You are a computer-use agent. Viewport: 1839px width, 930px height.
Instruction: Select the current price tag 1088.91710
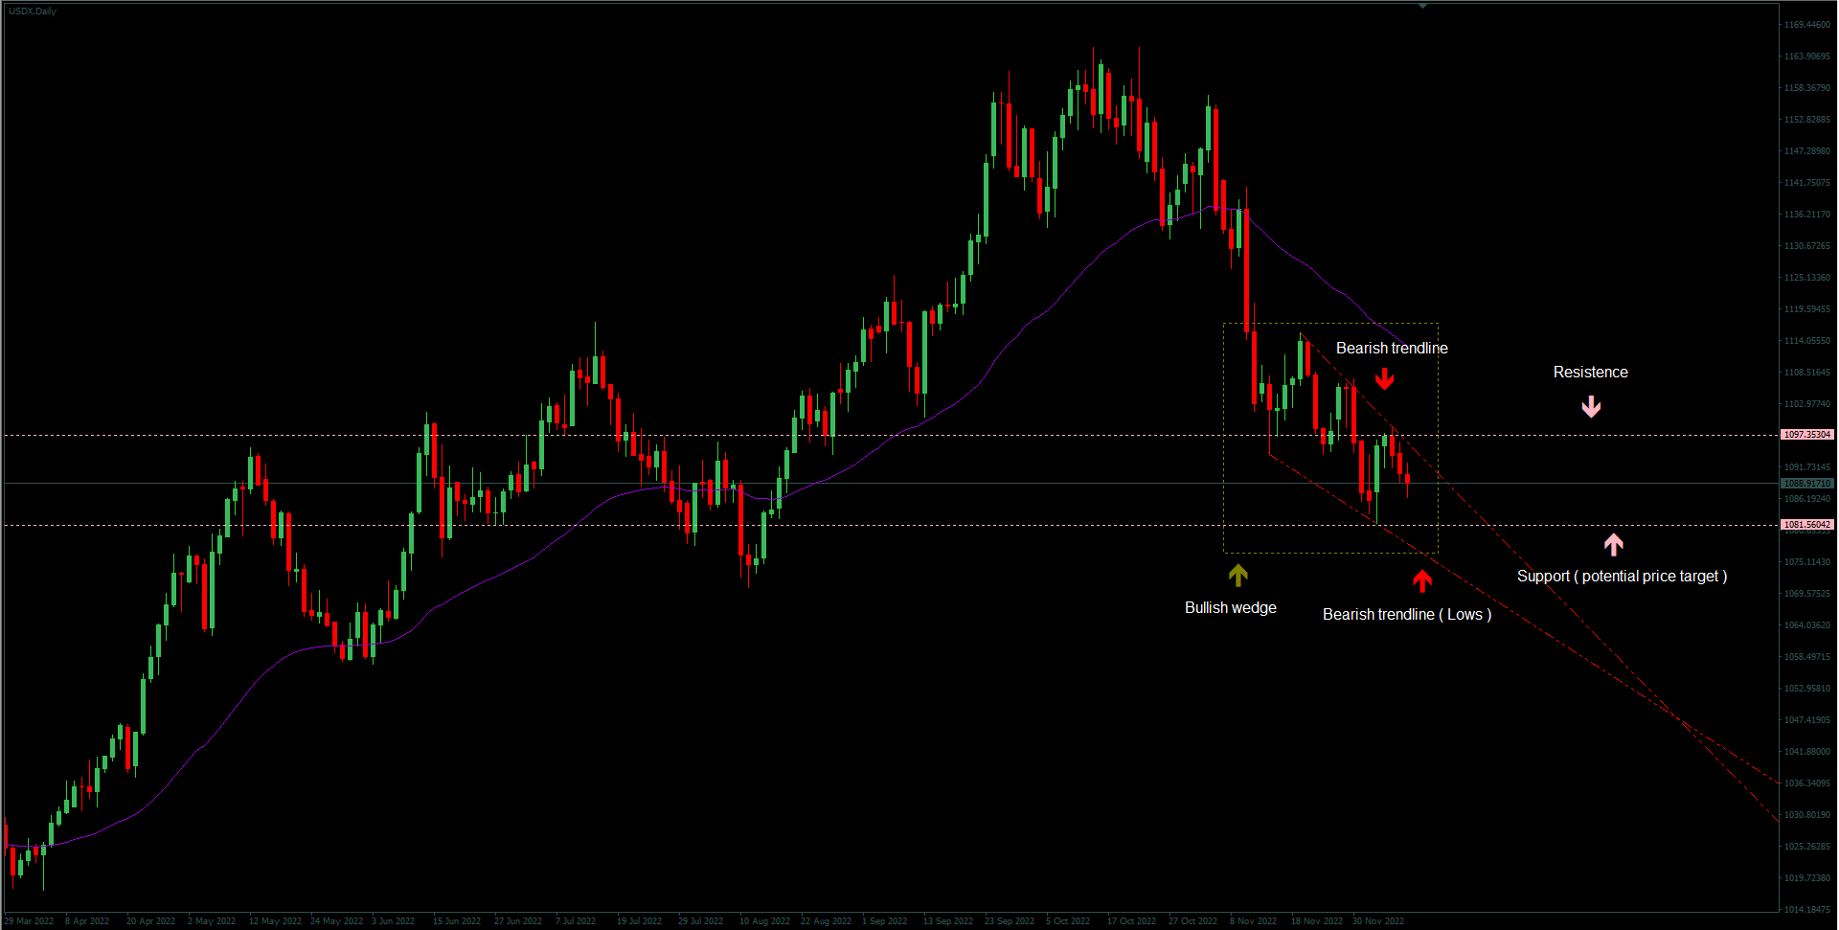(1806, 484)
